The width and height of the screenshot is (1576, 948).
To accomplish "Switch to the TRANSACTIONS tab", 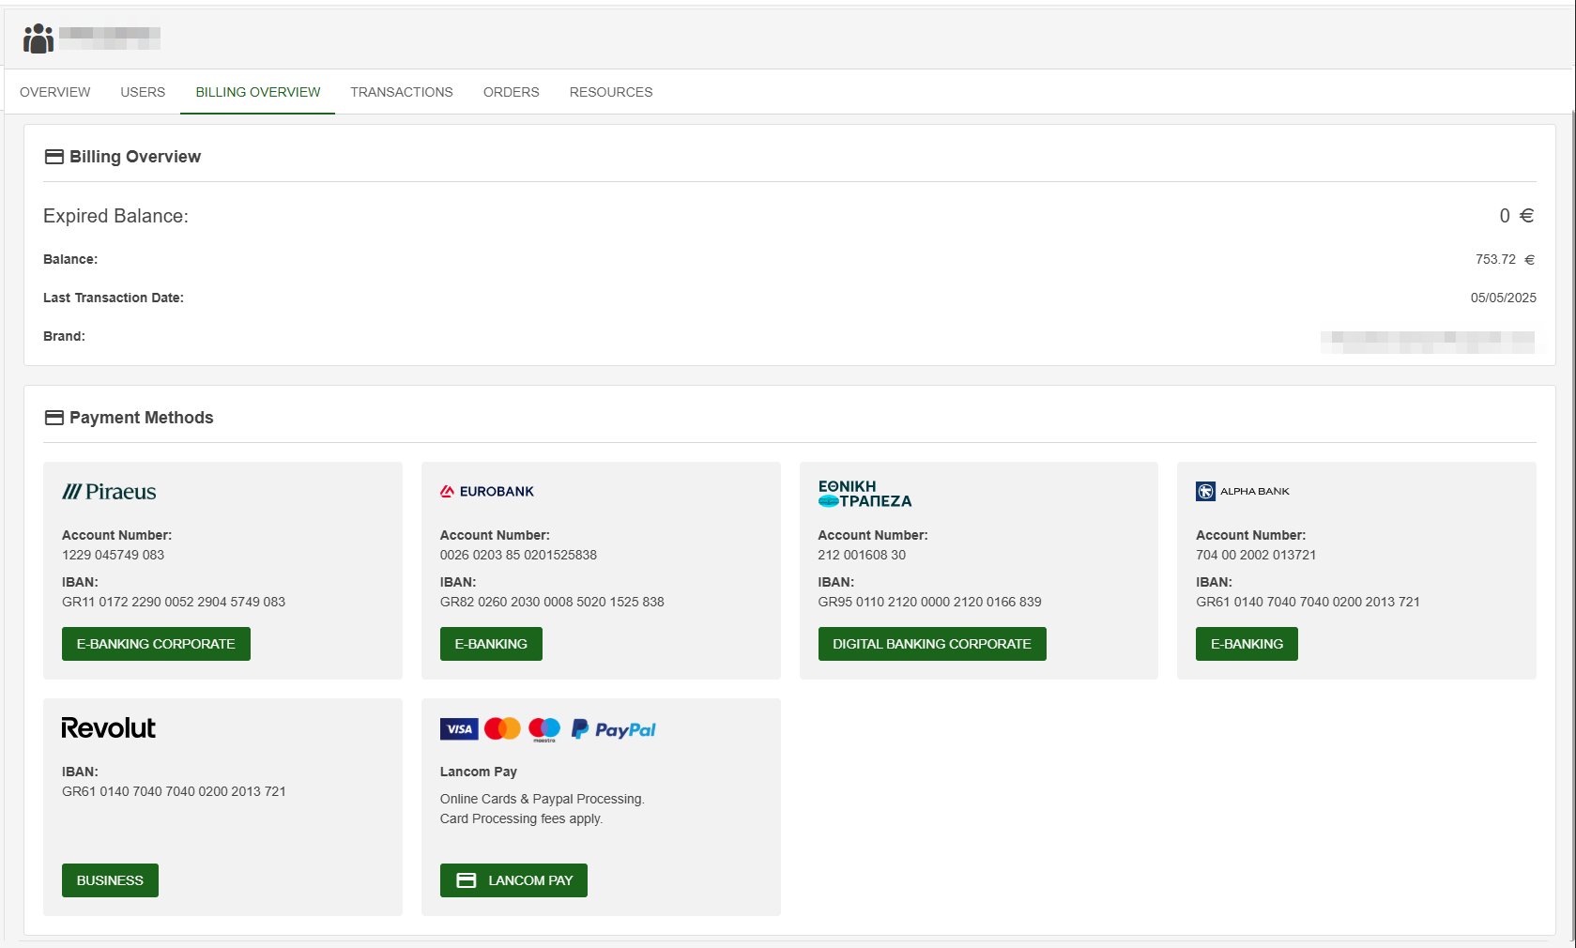I will pyautogui.click(x=401, y=92).
